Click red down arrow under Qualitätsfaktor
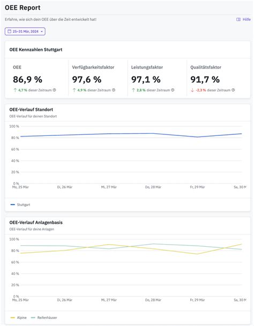This screenshot has height=326, width=254. (x=192, y=90)
